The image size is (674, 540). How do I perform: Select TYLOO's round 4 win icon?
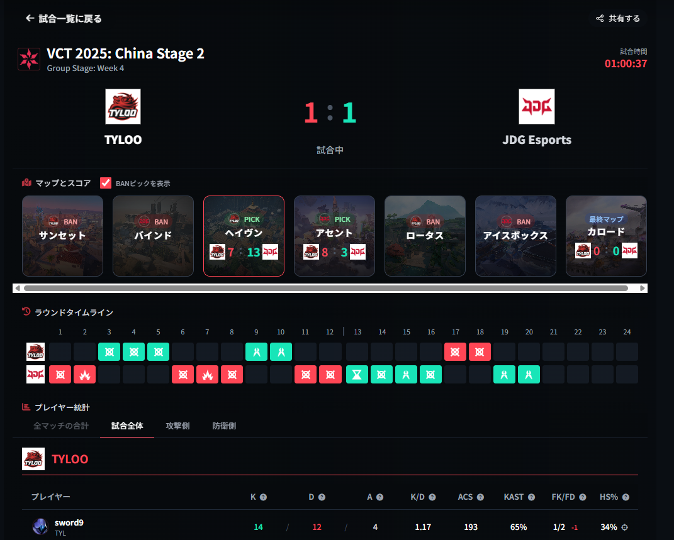tap(133, 352)
